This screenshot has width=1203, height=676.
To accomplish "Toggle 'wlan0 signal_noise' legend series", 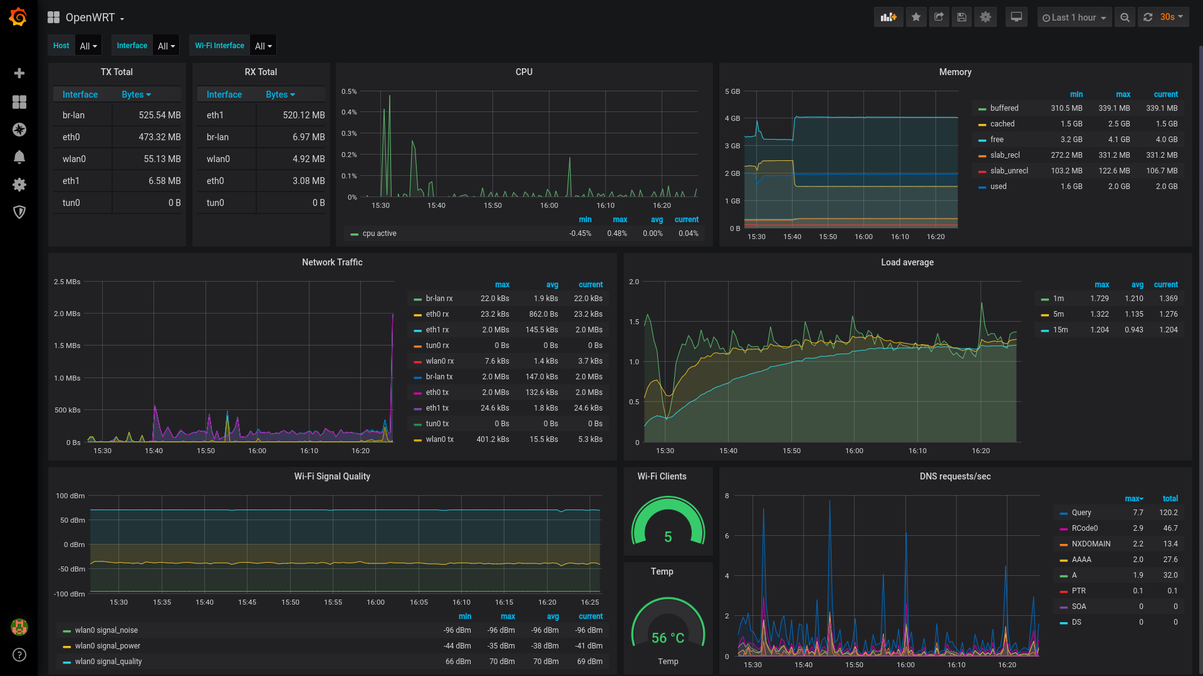I will click(106, 630).
